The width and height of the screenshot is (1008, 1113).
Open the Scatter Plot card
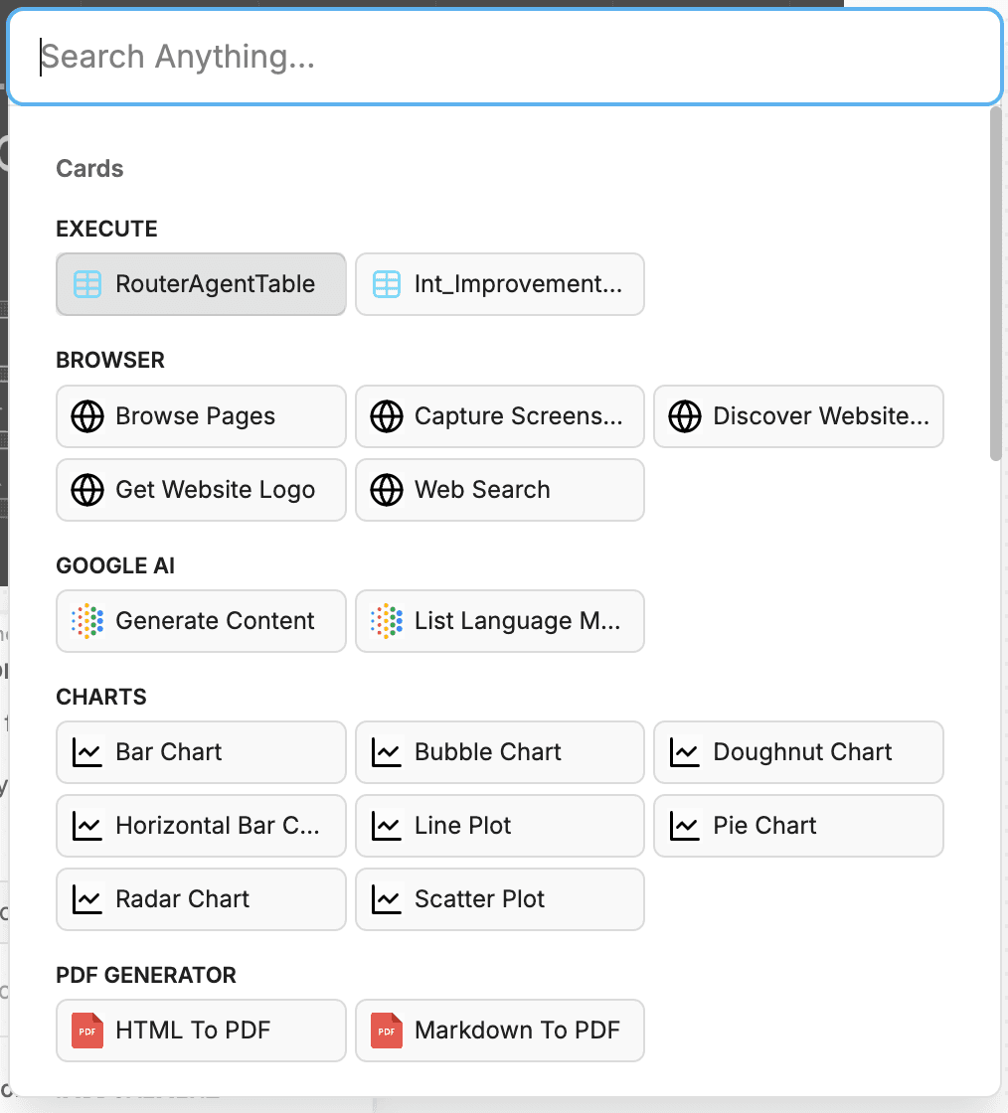500,899
